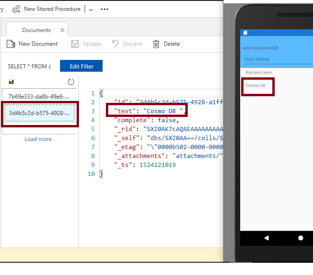Click the "_attachments" JSON line
This screenshot has height=275, width=313.
coord(168,156)
